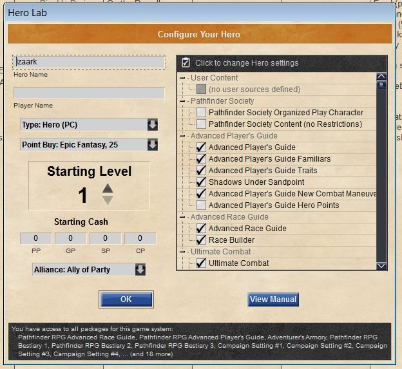Click the CP starting cash field
Viewport: 402px width, 369px height.
[x=140, y=238]
